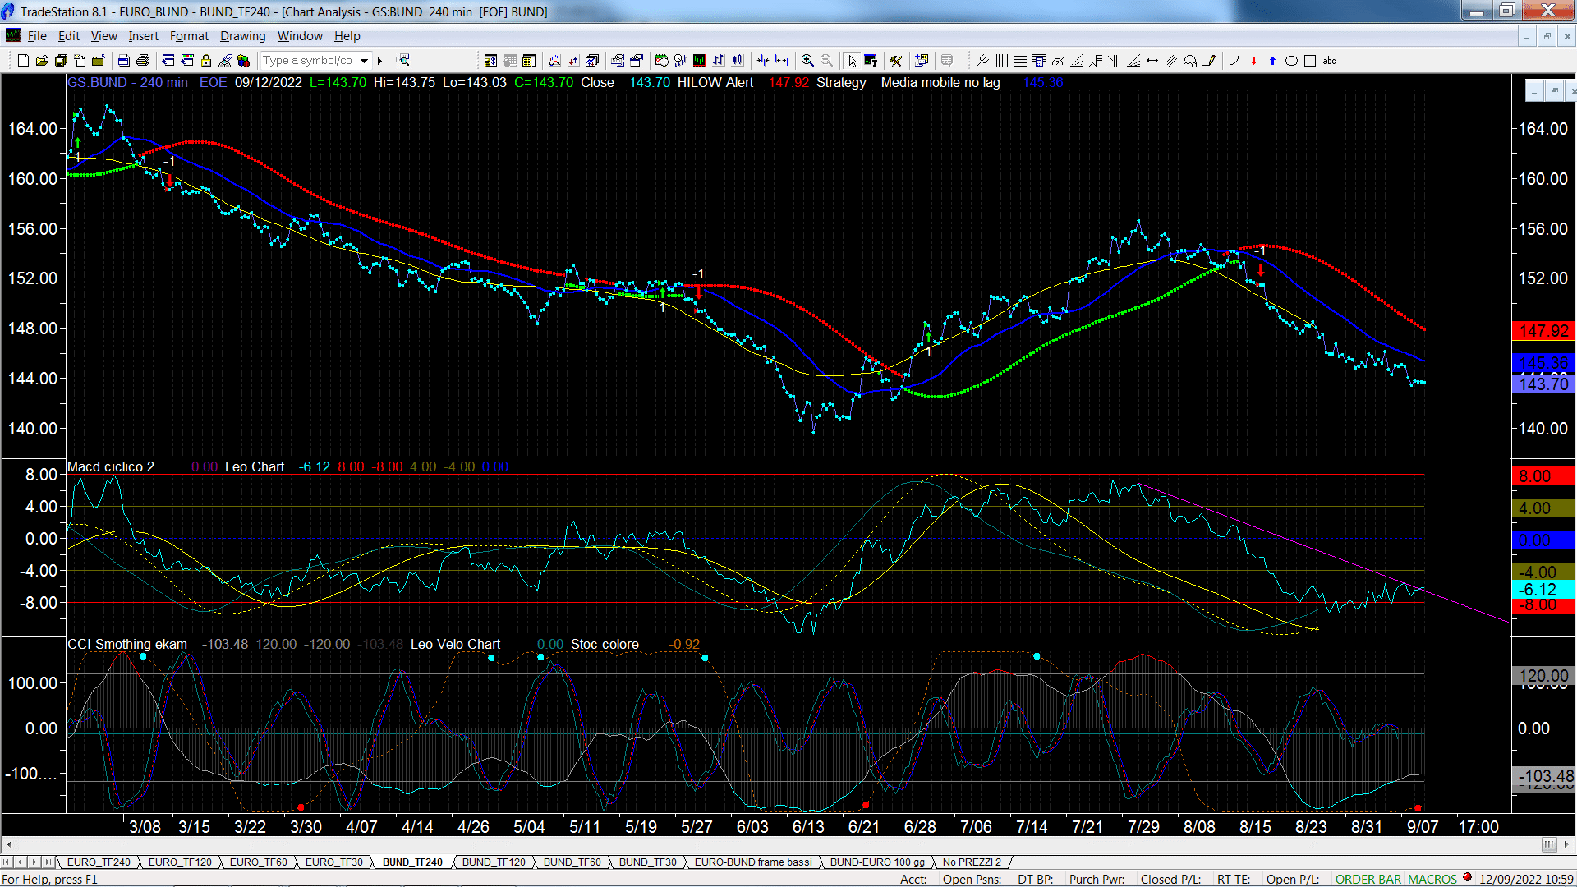Click the arrow beside the symbol box
This screenshot has height=887, width=1577.
coord(379,60)
